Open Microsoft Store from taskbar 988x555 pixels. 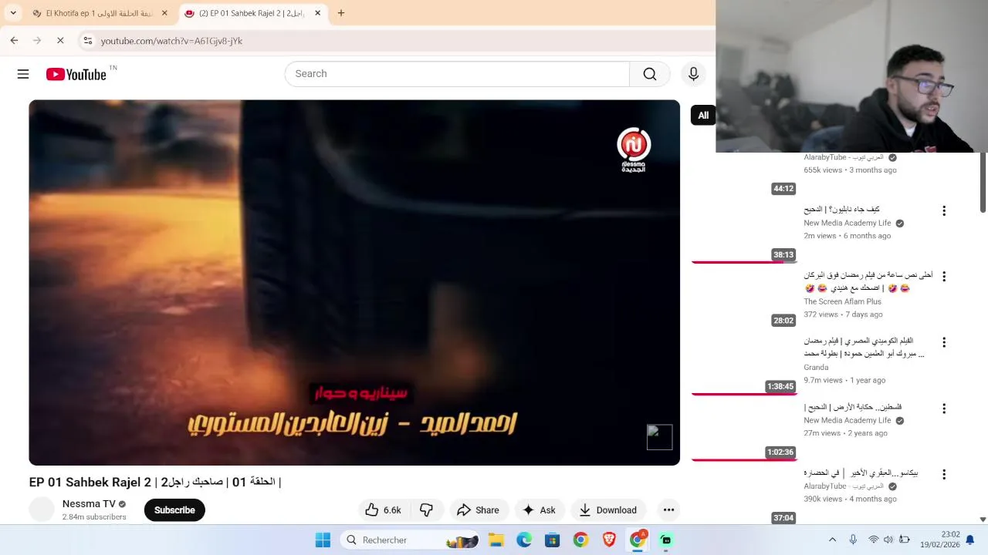(x=552, y=540)
